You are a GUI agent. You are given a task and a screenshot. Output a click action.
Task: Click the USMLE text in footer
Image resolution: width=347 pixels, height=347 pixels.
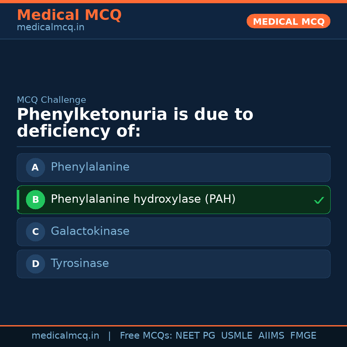(x=236, y=336)
